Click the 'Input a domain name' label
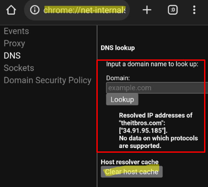Screen dimensions: 208x187 [152, 64]
